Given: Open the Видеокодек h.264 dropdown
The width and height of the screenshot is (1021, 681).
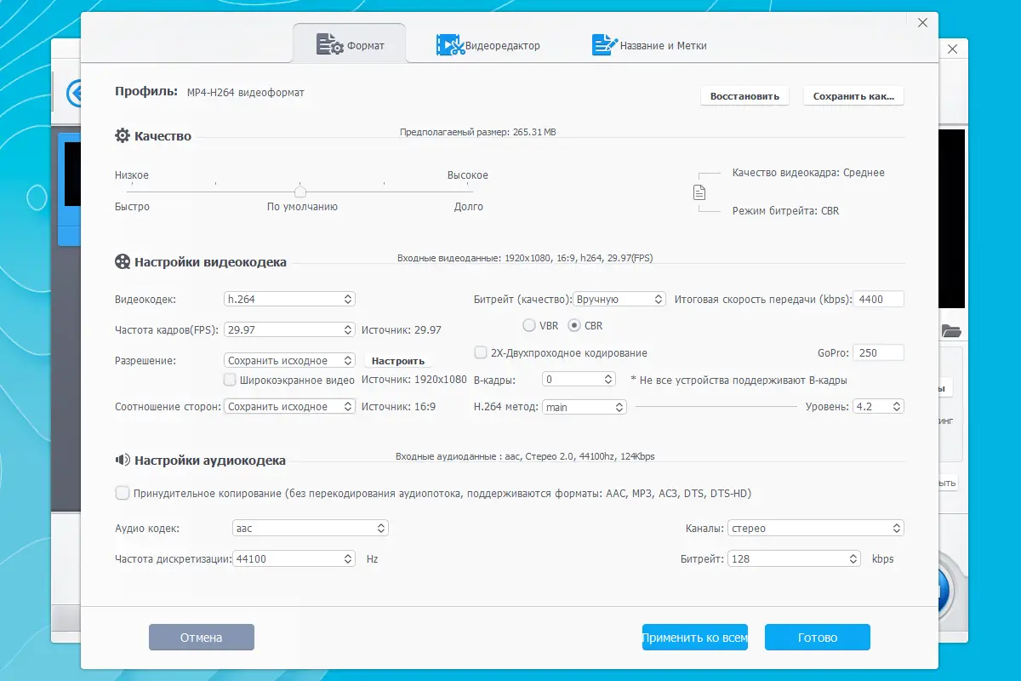Looking at the screenshot, I should tap(289, 299).
